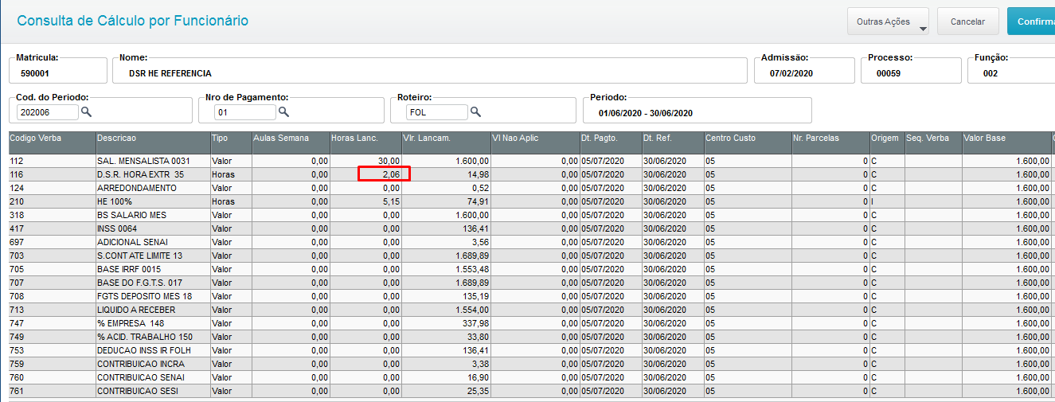
Task: Click the value 1.554,00 for LIQUIDO A RECEBER
Action: click(x=471, y=310)
